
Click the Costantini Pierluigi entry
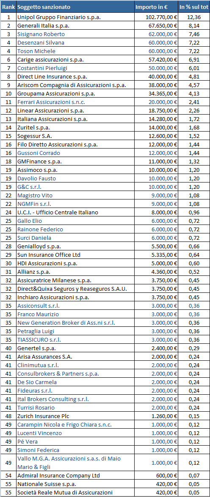click(76, 68)
